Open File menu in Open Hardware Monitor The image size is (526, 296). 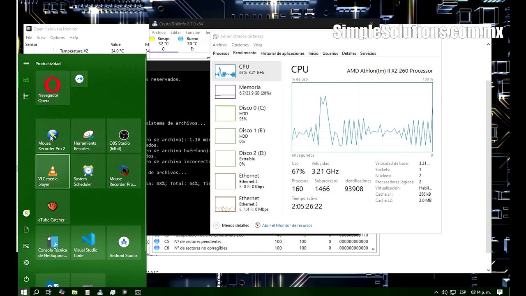(x=29, y=37)
